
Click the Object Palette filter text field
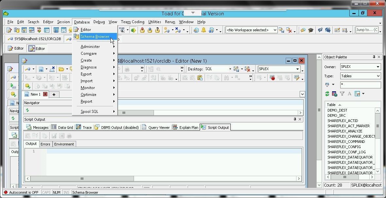361,85
